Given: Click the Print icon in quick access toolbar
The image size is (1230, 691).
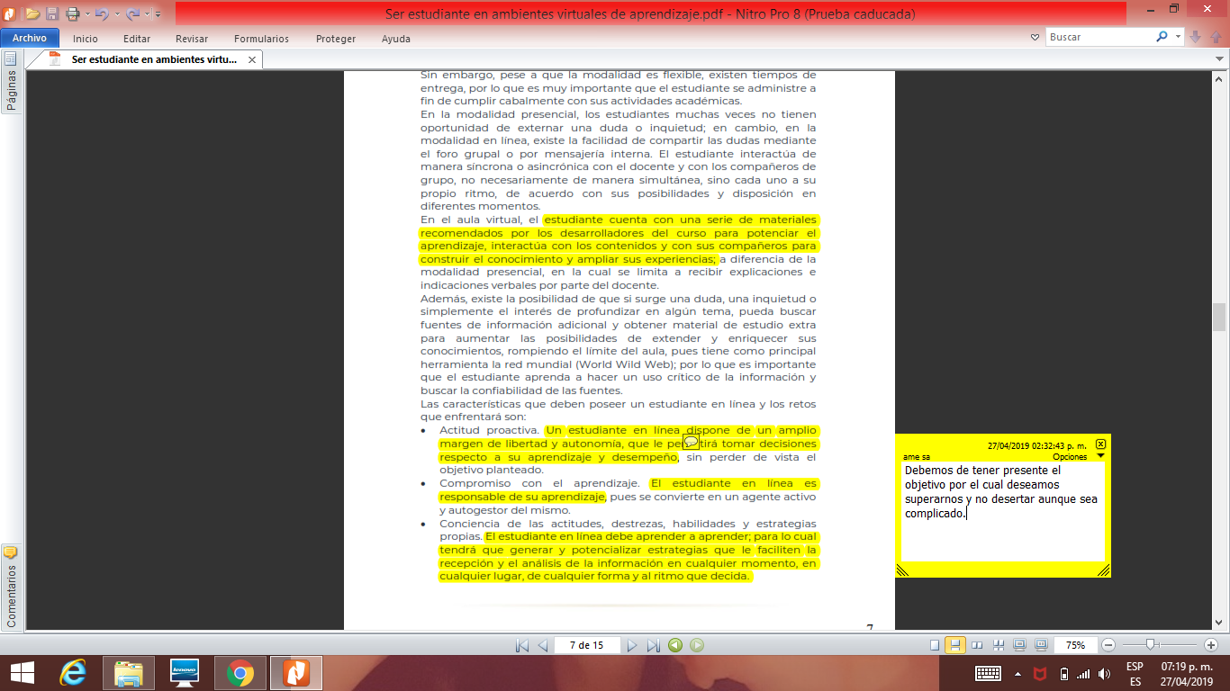Looking at the screenshot, I should [72, 13].
